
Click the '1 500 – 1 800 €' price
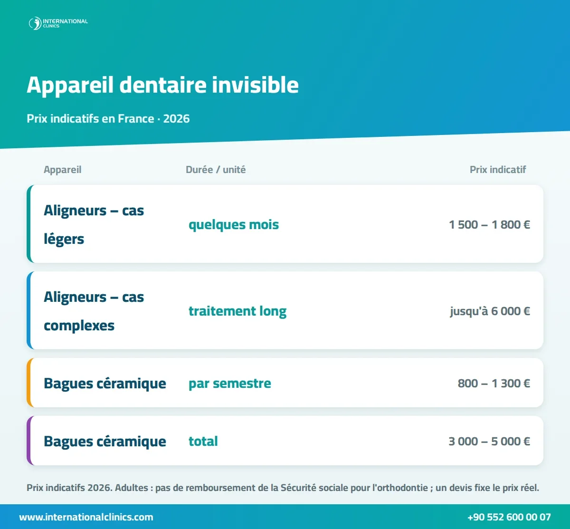pos(490,224)
